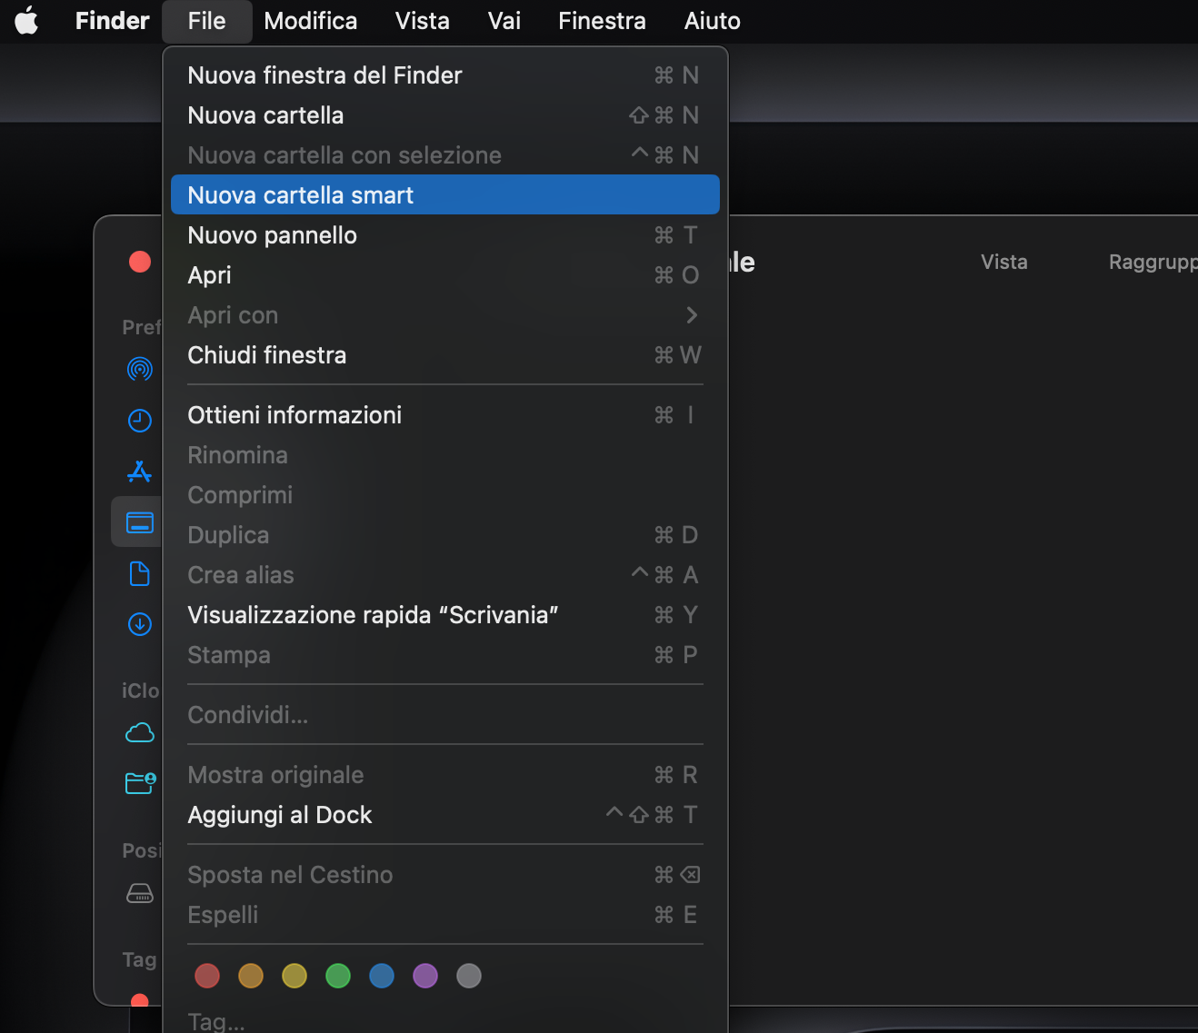Select Recenti in the sidebar

tap(139, 420)
